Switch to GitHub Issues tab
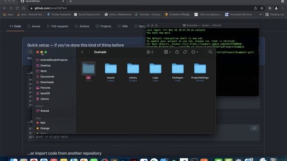 point(34,26)
